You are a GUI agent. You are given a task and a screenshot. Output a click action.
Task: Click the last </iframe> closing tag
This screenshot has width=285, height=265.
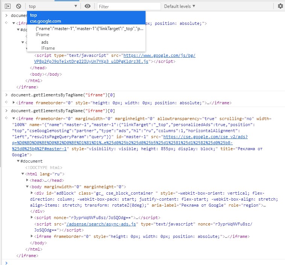pos(27,256)
